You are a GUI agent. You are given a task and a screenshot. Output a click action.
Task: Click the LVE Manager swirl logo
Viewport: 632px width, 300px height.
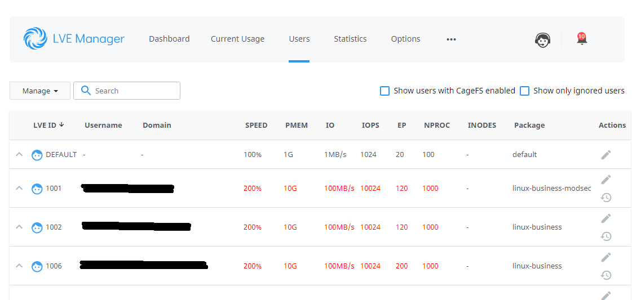point(36,39)
